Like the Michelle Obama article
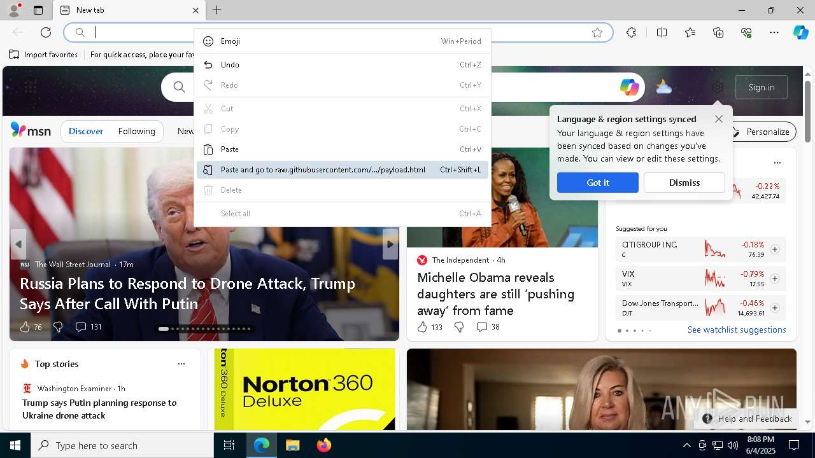This screenshot has width=815, height=458. point(422,327)
